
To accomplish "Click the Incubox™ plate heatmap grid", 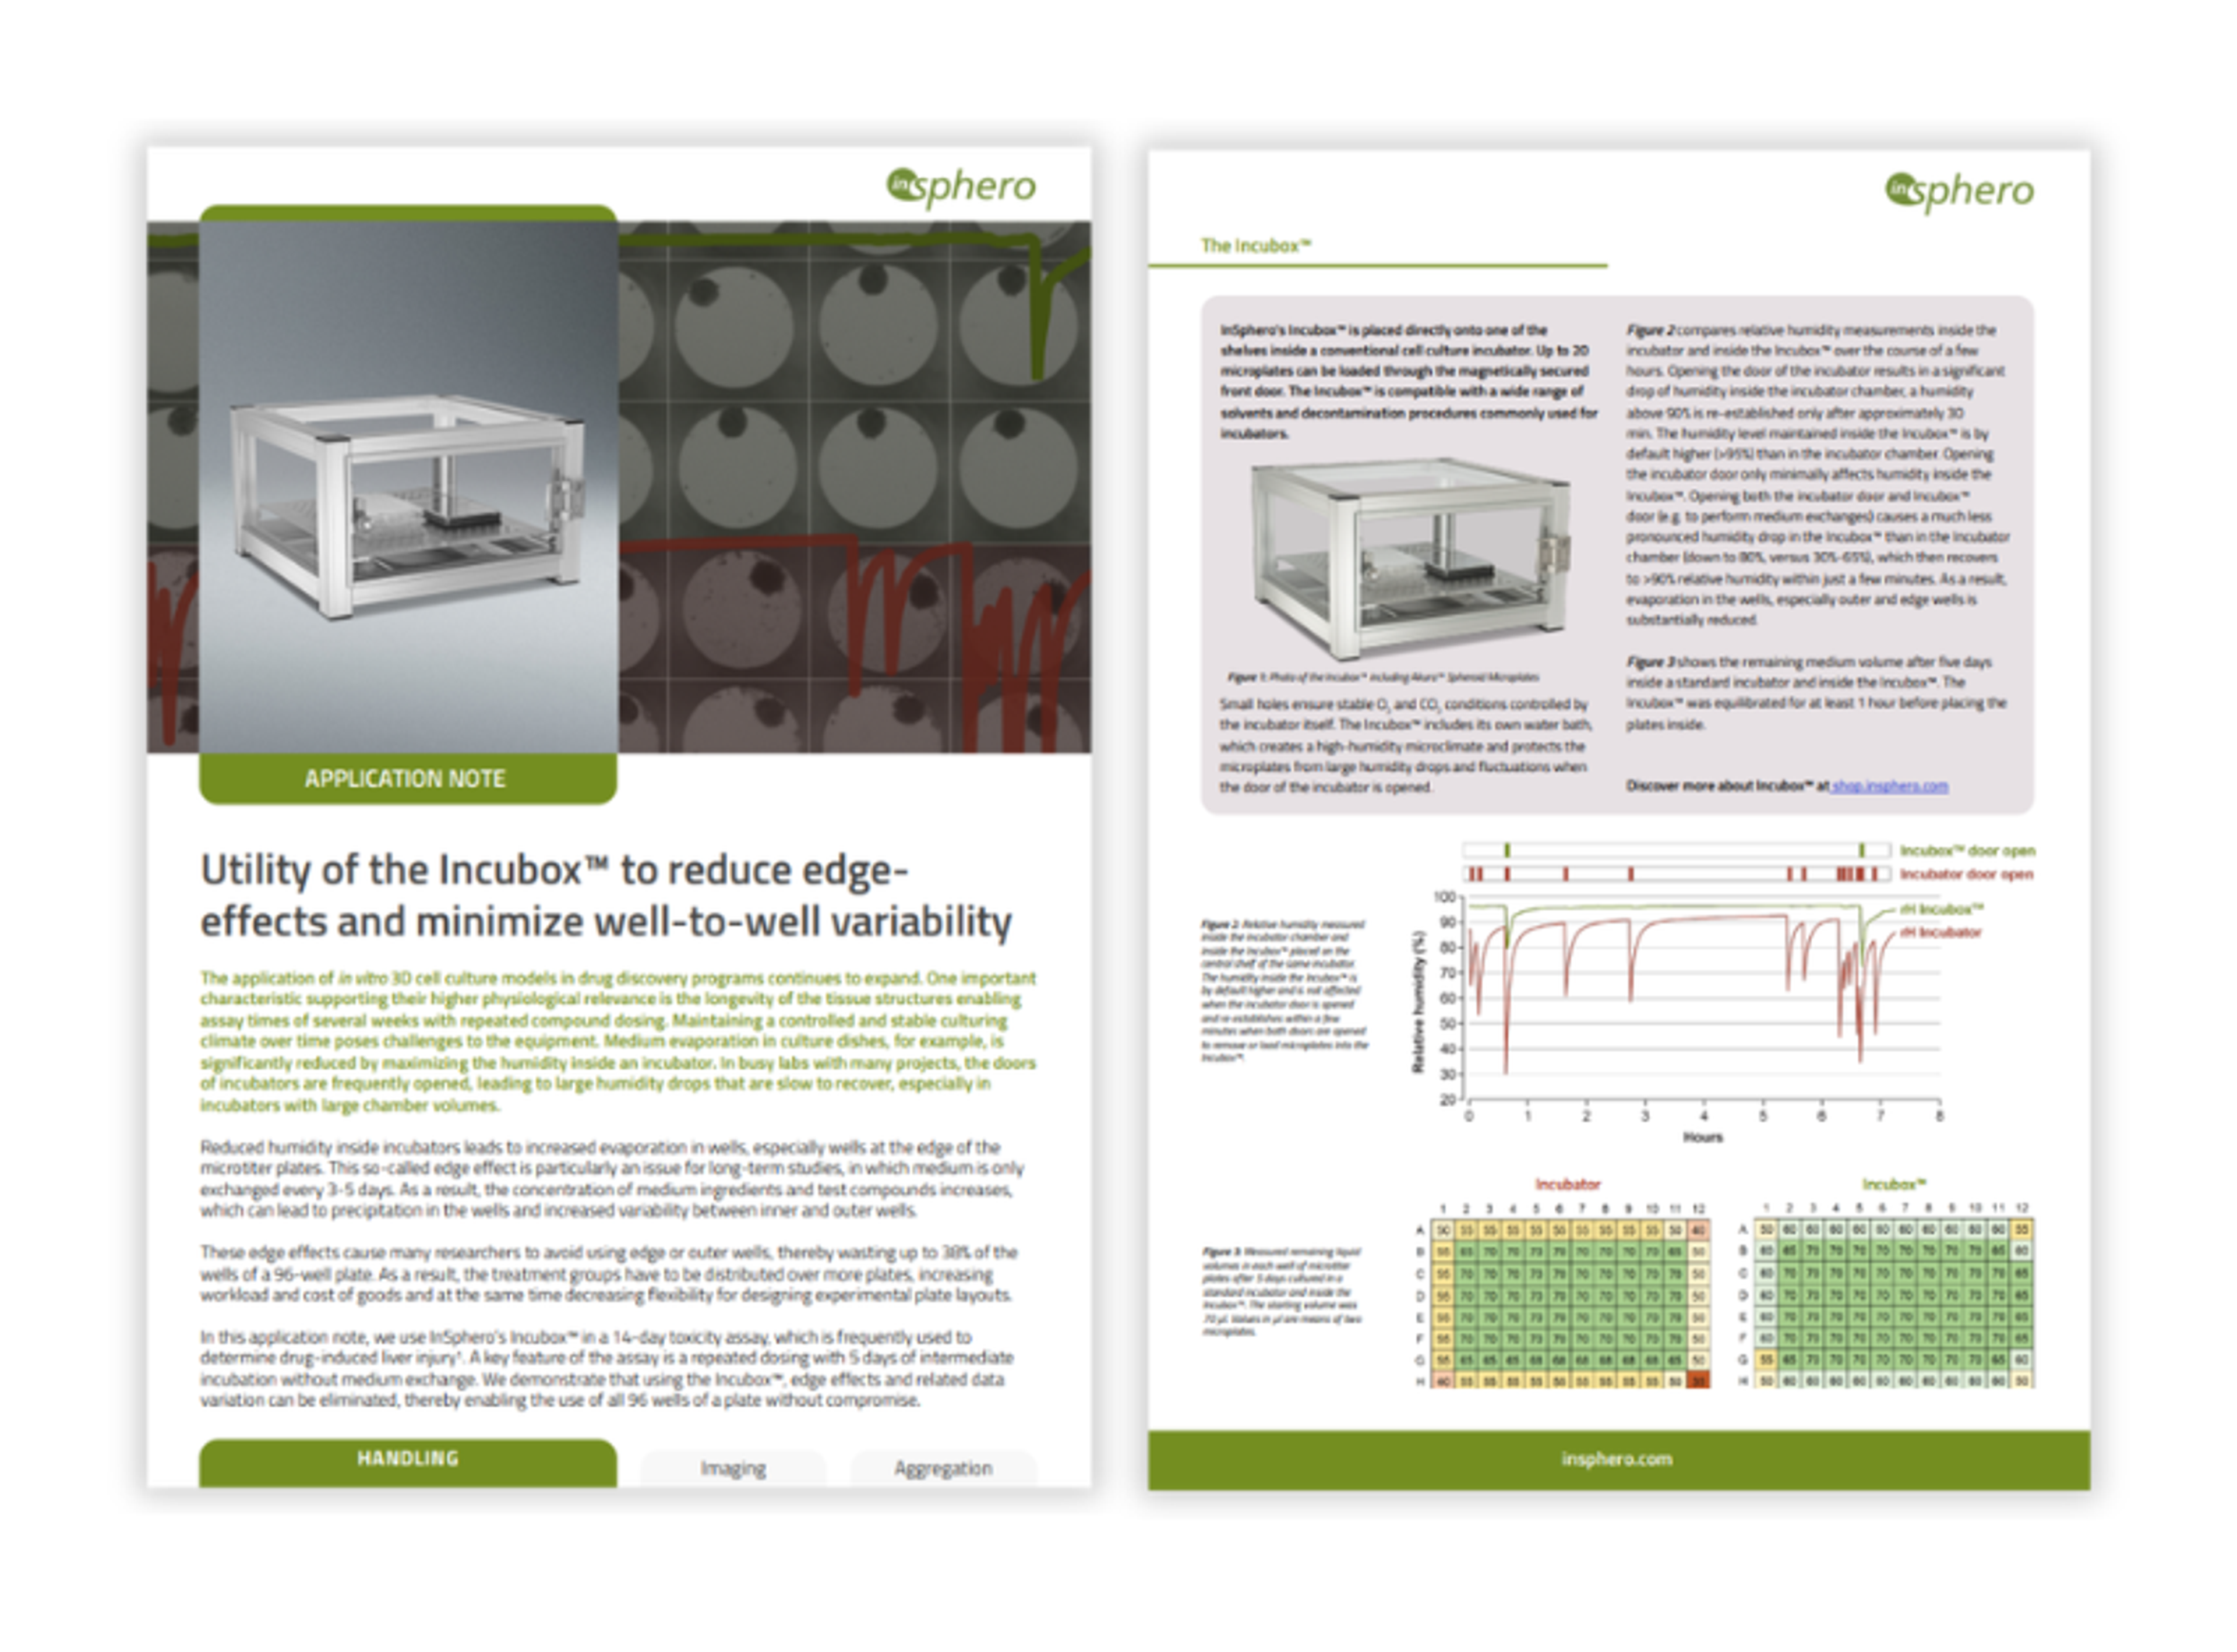I will [1894, 1305].
